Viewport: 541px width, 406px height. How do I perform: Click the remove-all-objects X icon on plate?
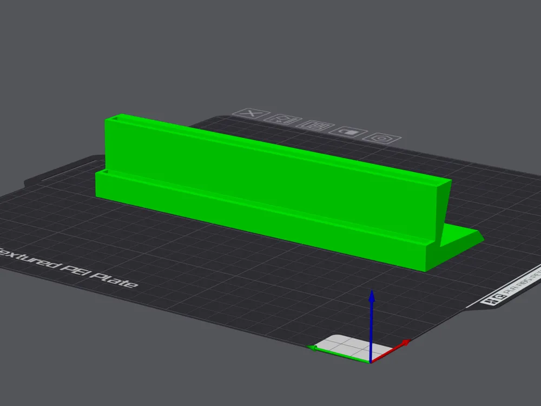252,114
